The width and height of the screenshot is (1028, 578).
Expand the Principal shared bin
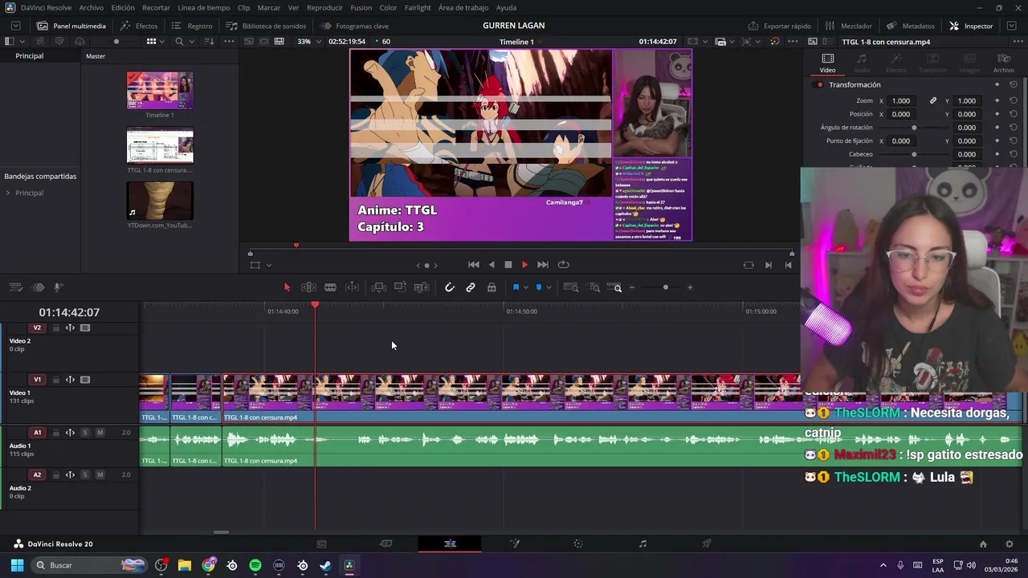(x=8, y=193)
